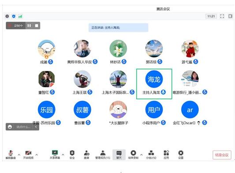Click muted mic icon beside 上海王琪
Screen dimensions: 235x173
click(x=90, y=92)
